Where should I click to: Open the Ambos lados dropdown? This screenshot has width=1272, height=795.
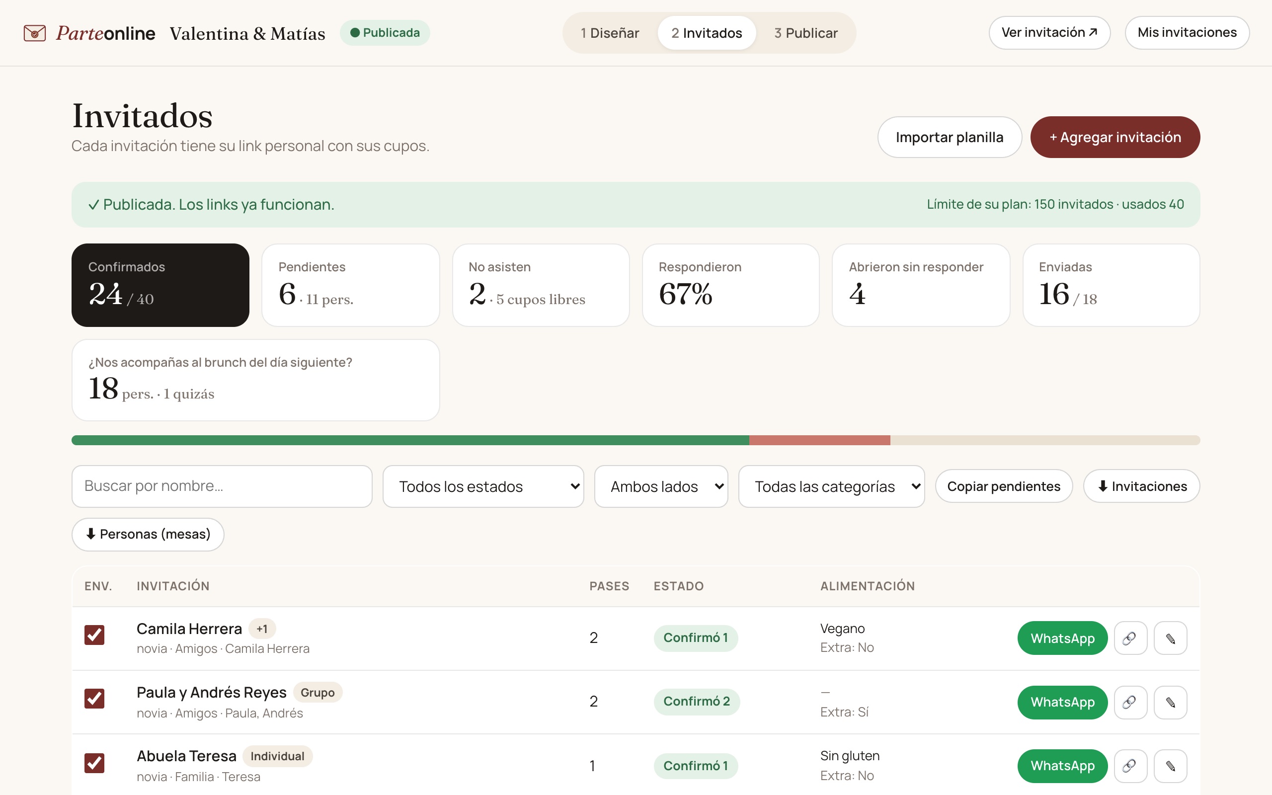coord(661,486)
